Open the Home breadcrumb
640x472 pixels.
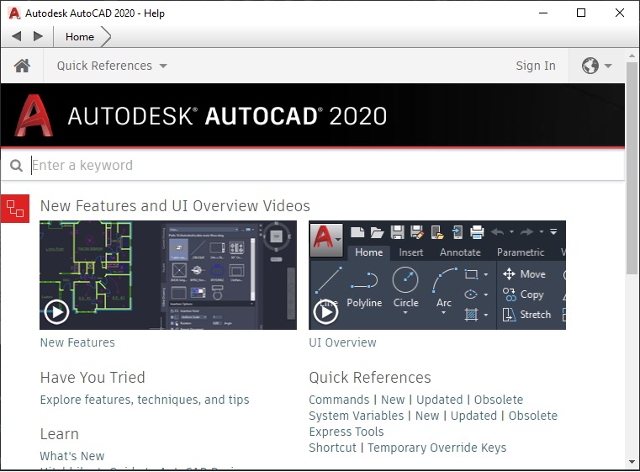pyautogui.click(x=80, y=37)
